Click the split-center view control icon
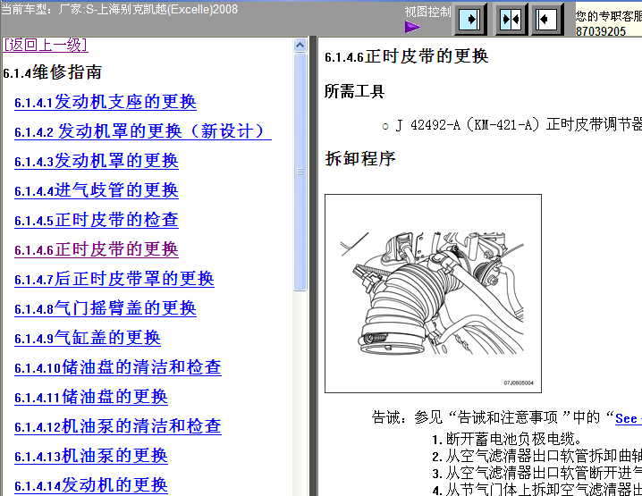The width and height of the screenshot is (642, 496). (511, 20)
